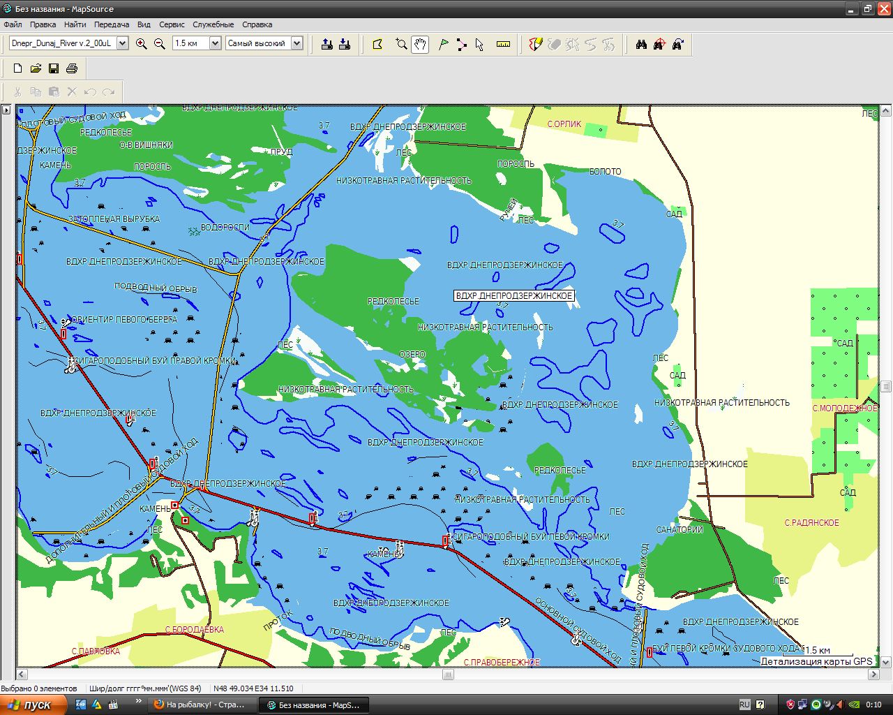893x715 pixels.
Task: Click the пуск Start button
Action: 33,705
